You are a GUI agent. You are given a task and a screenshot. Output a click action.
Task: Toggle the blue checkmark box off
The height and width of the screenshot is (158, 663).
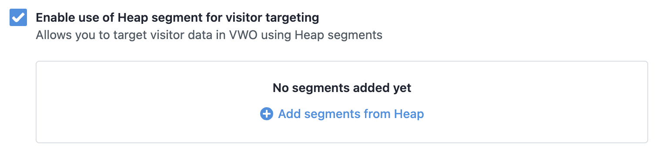[x=18, y=17]
